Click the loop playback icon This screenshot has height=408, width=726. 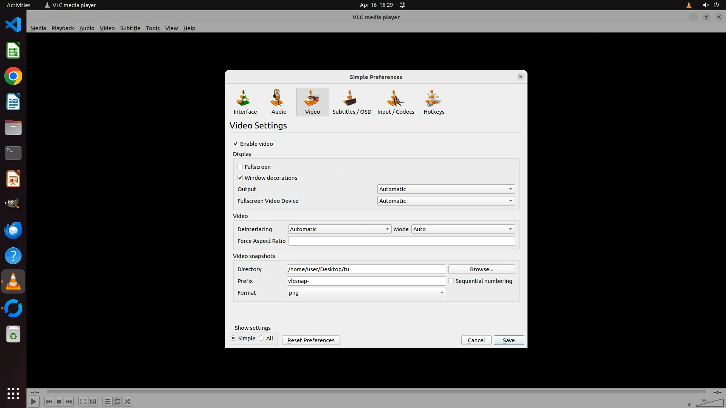coord(117,402)
